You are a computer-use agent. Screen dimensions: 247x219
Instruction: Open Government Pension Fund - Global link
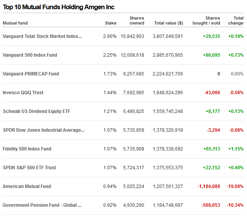tap(42, 205)
